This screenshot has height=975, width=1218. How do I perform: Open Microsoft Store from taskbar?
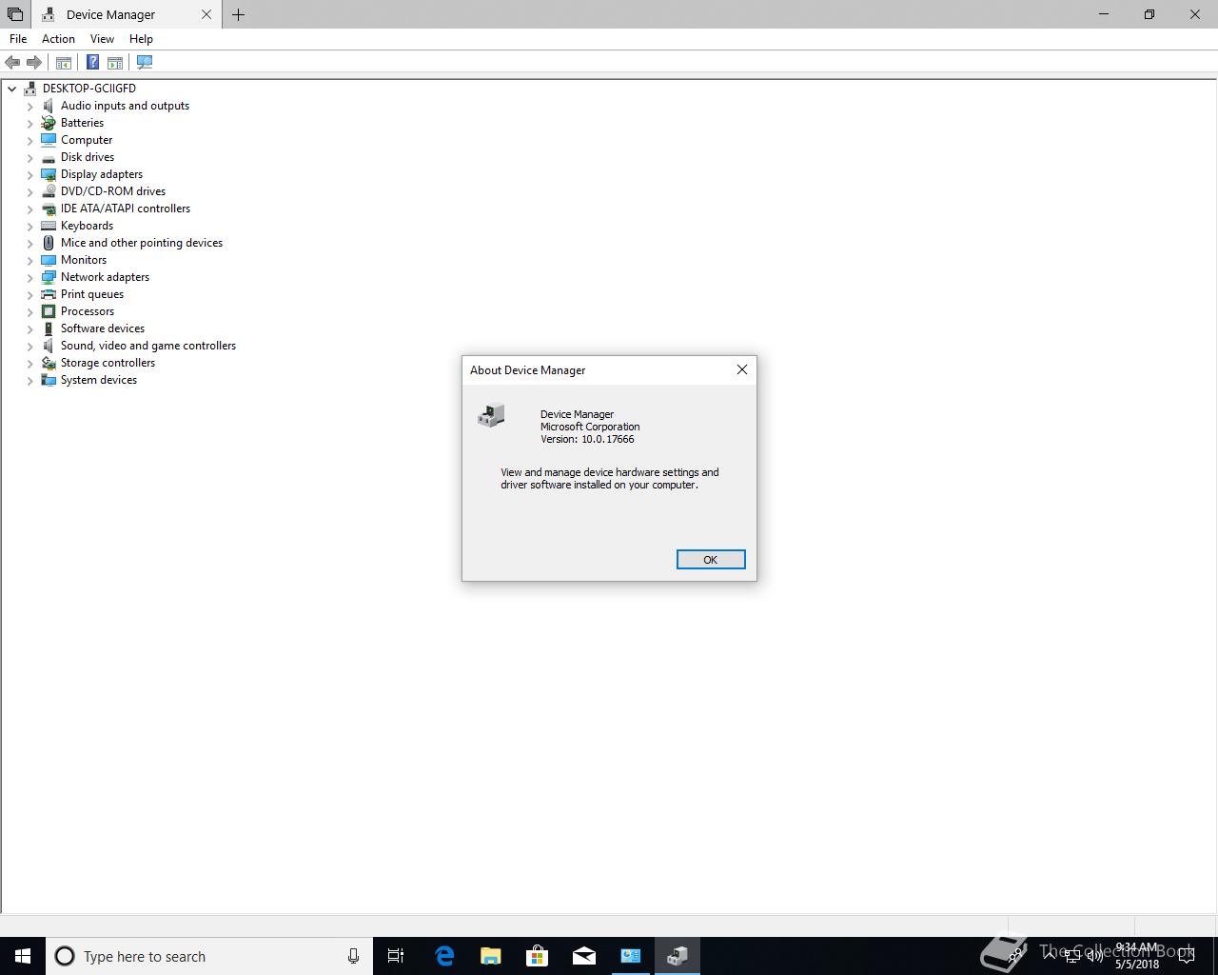pyautogui.click(x=538, y=956)
